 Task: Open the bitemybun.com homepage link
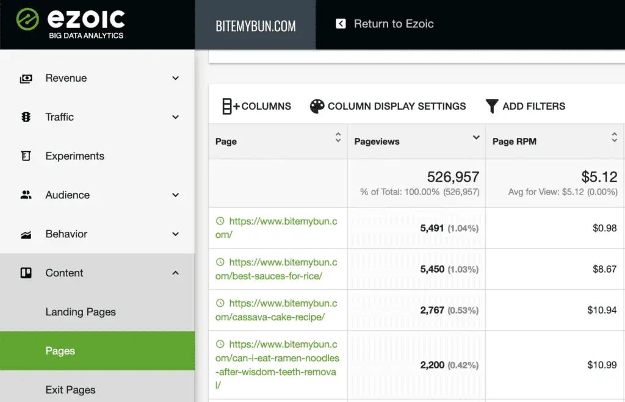(x=276, y=228)
